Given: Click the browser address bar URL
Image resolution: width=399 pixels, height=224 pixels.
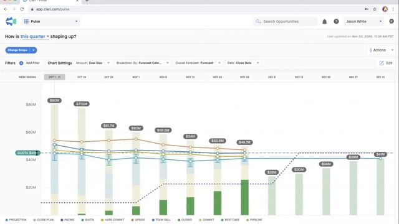Looking at the screenshot, I should coord(52,9).
